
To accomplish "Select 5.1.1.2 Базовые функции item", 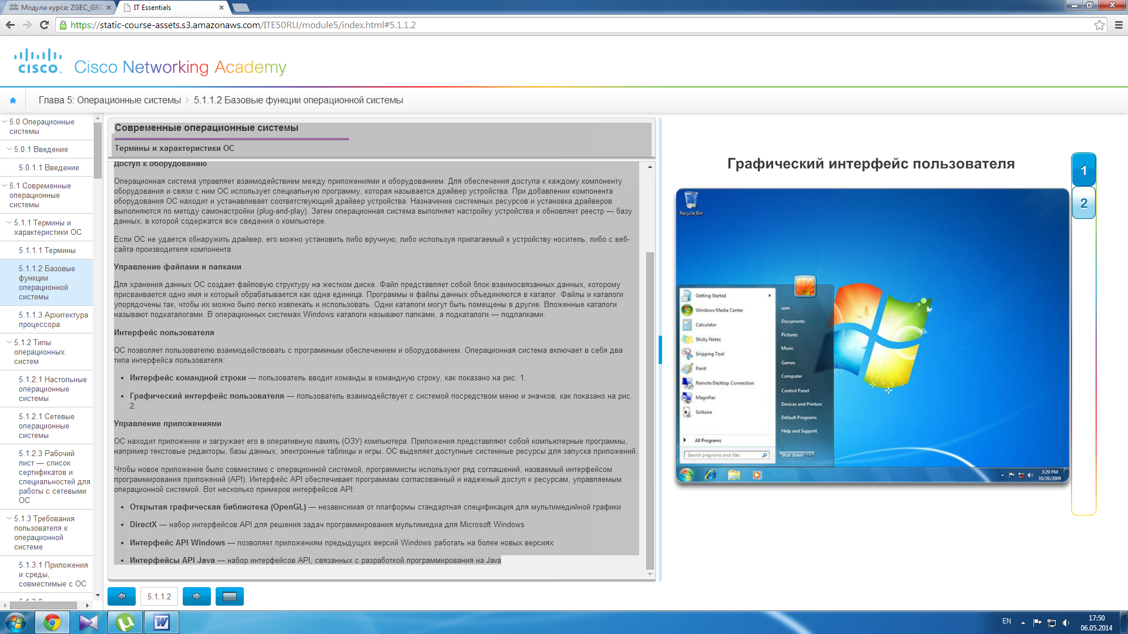I will point(47,282).
